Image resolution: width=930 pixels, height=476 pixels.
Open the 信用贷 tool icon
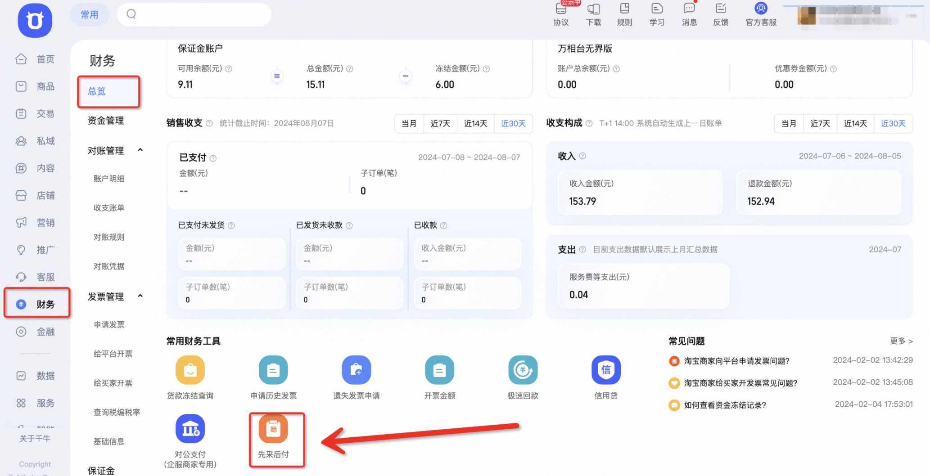tap(606, 370)
